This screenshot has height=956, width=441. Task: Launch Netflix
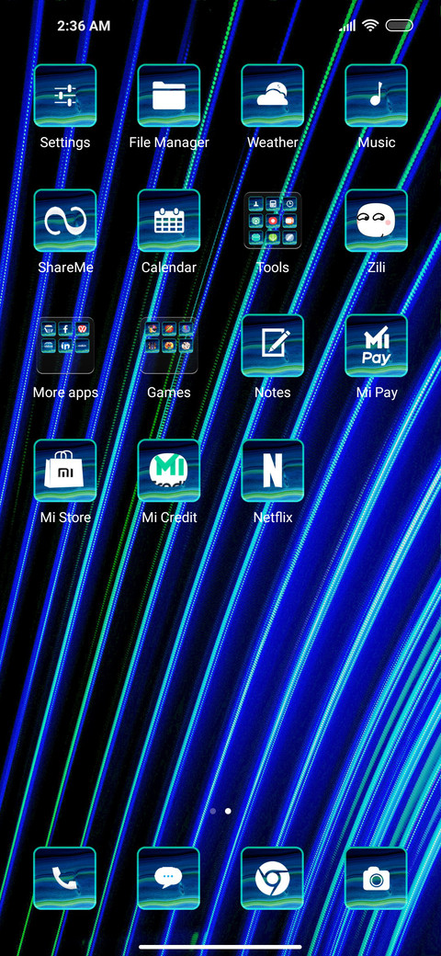tap(272, 471)
